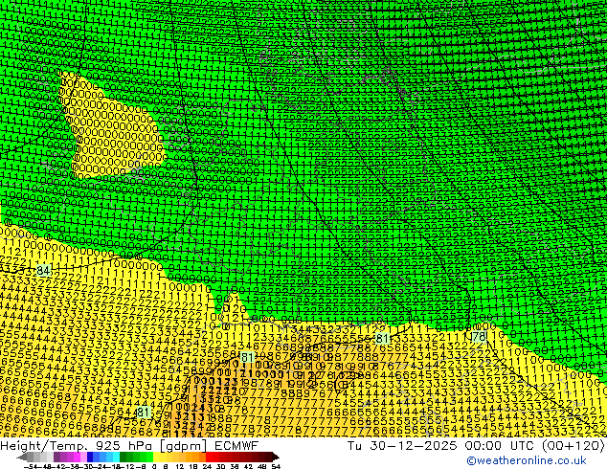The width and height of the screenshot is (607, 469).
Task: Click the '24' value label on the legend scale
Action: [x=207, y=466]
